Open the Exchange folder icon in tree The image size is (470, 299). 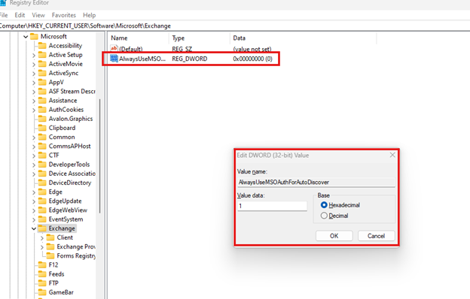[42, 228]
